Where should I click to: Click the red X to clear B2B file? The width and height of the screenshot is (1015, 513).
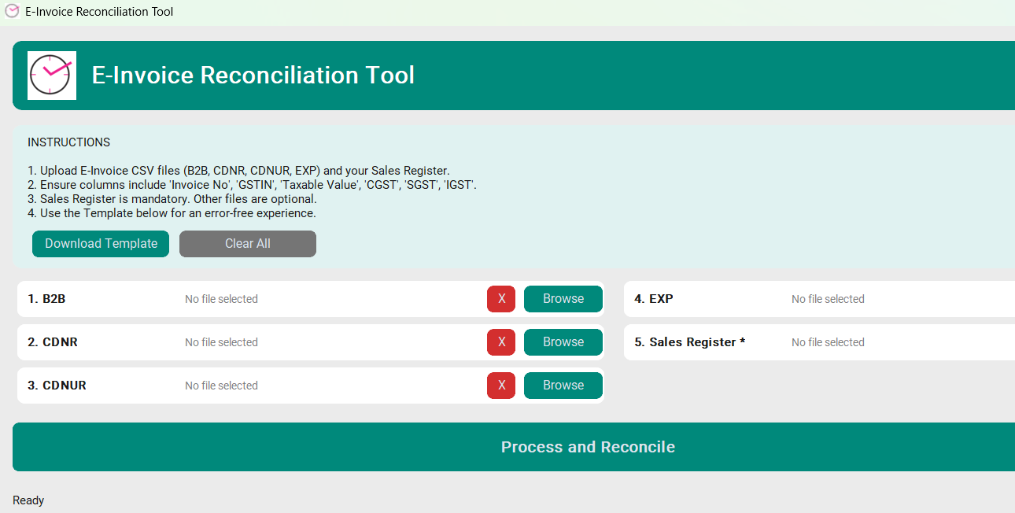(501, 299)
